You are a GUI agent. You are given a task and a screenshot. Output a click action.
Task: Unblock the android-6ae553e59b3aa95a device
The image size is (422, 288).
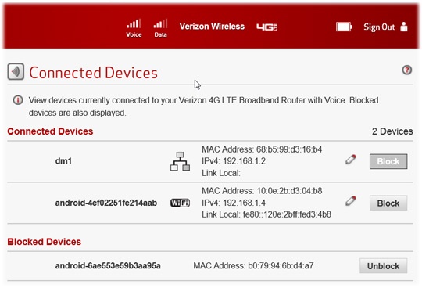tap(383, 266)
